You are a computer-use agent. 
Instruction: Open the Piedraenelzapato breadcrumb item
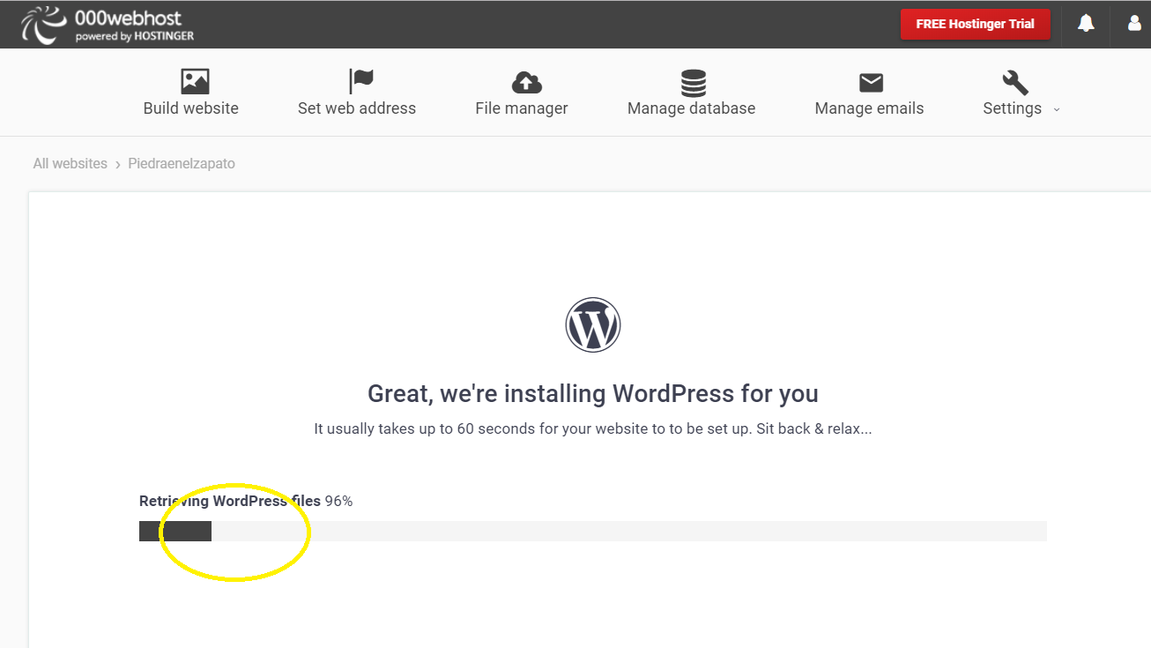coord(181,163)
